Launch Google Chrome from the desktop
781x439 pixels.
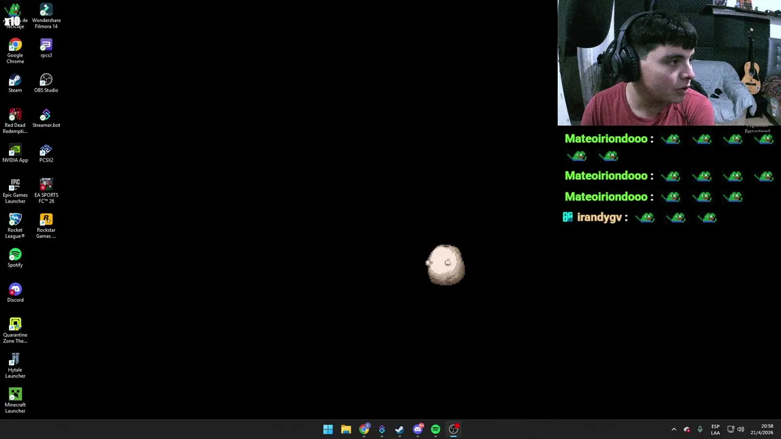click(15, 51)
